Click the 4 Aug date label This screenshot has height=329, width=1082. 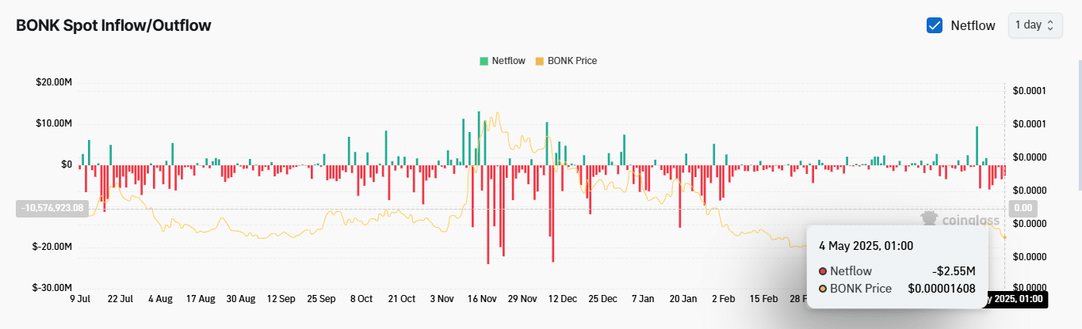click(x=159, y=300)
